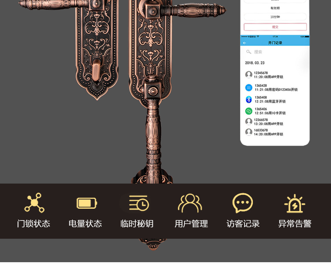Tap blue keypad icon next to 1365428
Image resolution: width=331 pixels, height=276 pixels.
[x=249, y=88]
